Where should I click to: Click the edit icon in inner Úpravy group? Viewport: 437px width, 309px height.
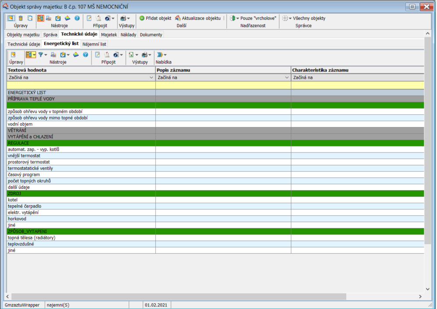click(13, 55)
